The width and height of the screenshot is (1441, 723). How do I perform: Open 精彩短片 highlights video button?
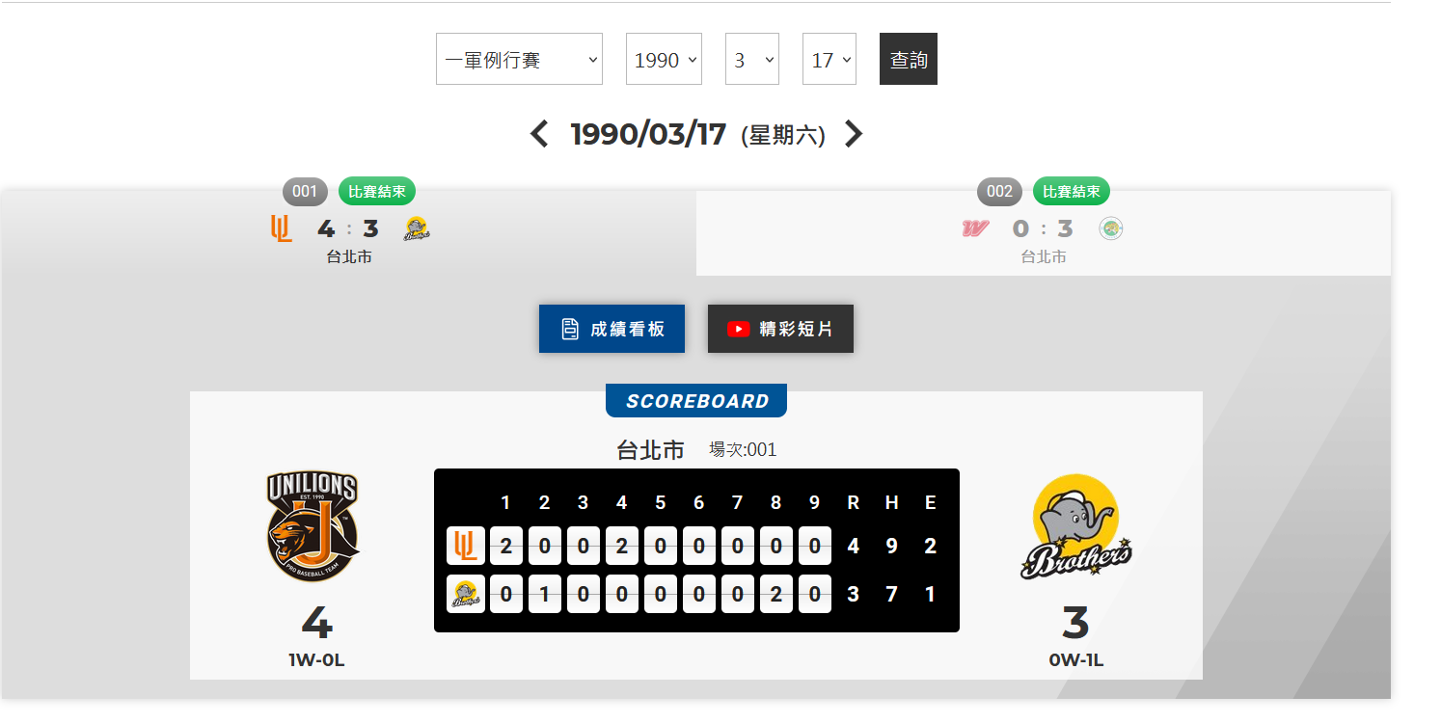(780, 329)
